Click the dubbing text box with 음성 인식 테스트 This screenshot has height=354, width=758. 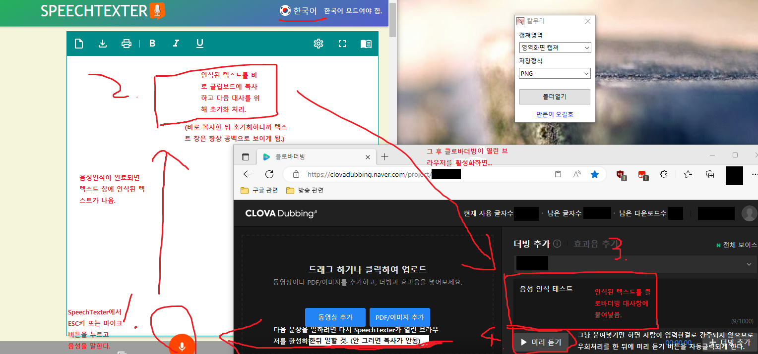pos(636,302)
